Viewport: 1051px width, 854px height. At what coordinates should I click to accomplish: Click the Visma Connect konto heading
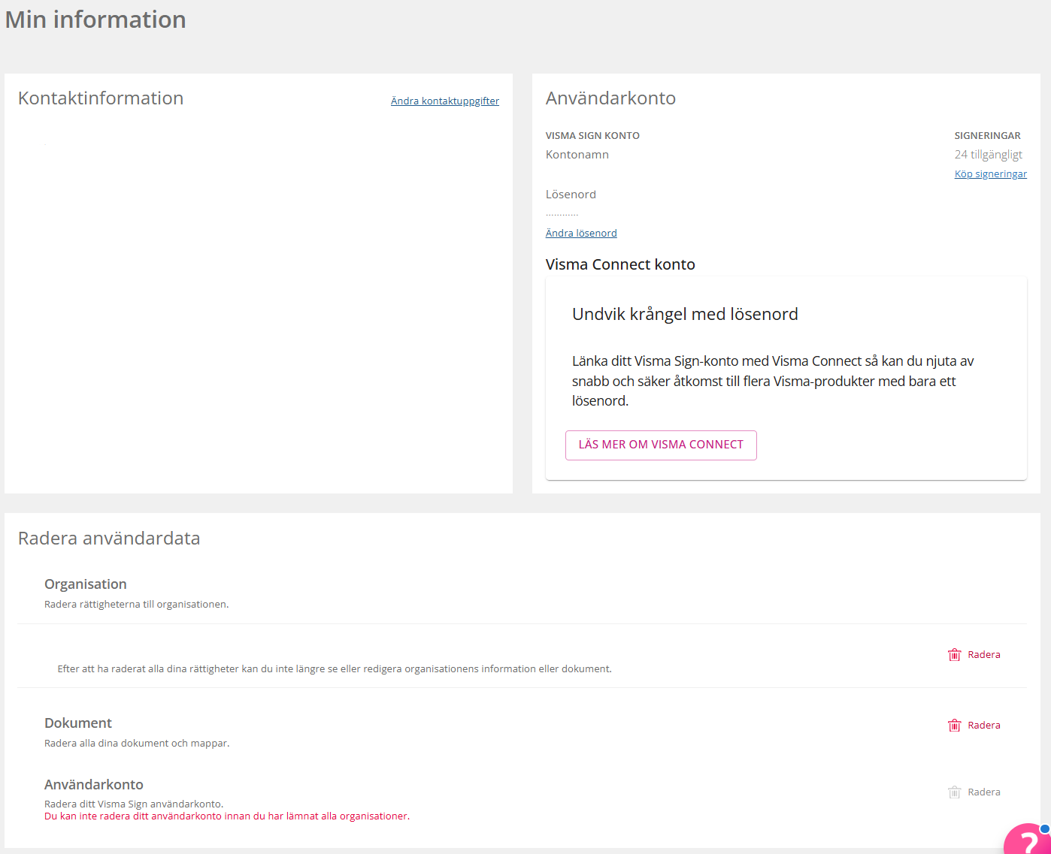620,264
